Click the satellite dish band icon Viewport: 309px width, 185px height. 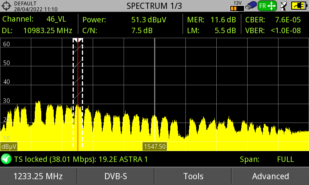(x=284, y=6)
